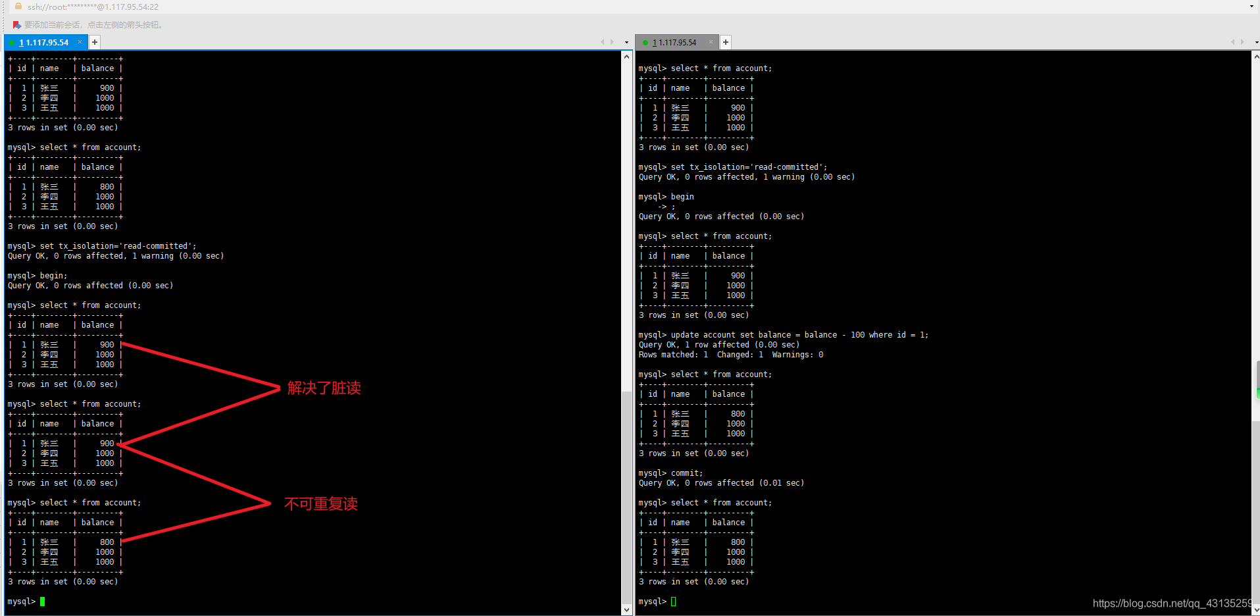Switch to the left 1.117.95.54 session tab
The height and width of the screenshot is (616, 1260).
[43, 42]
